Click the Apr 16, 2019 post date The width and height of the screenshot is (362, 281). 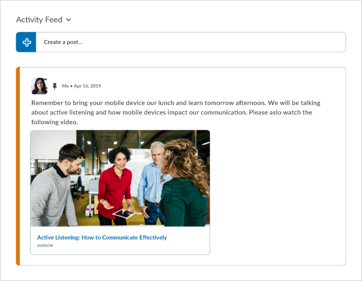(x=87, y=86)
